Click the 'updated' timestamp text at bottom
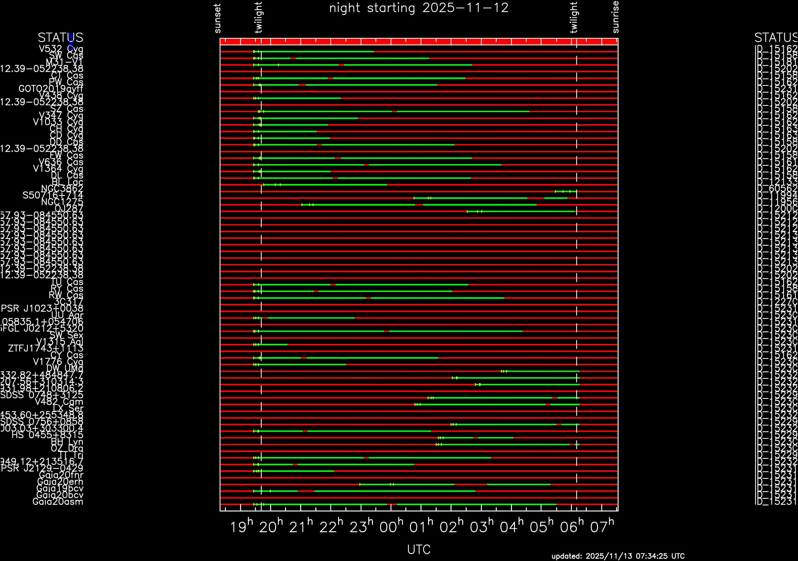 coord(618,556)
